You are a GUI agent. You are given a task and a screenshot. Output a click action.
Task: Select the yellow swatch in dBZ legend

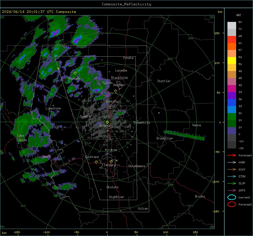[232, 61]
